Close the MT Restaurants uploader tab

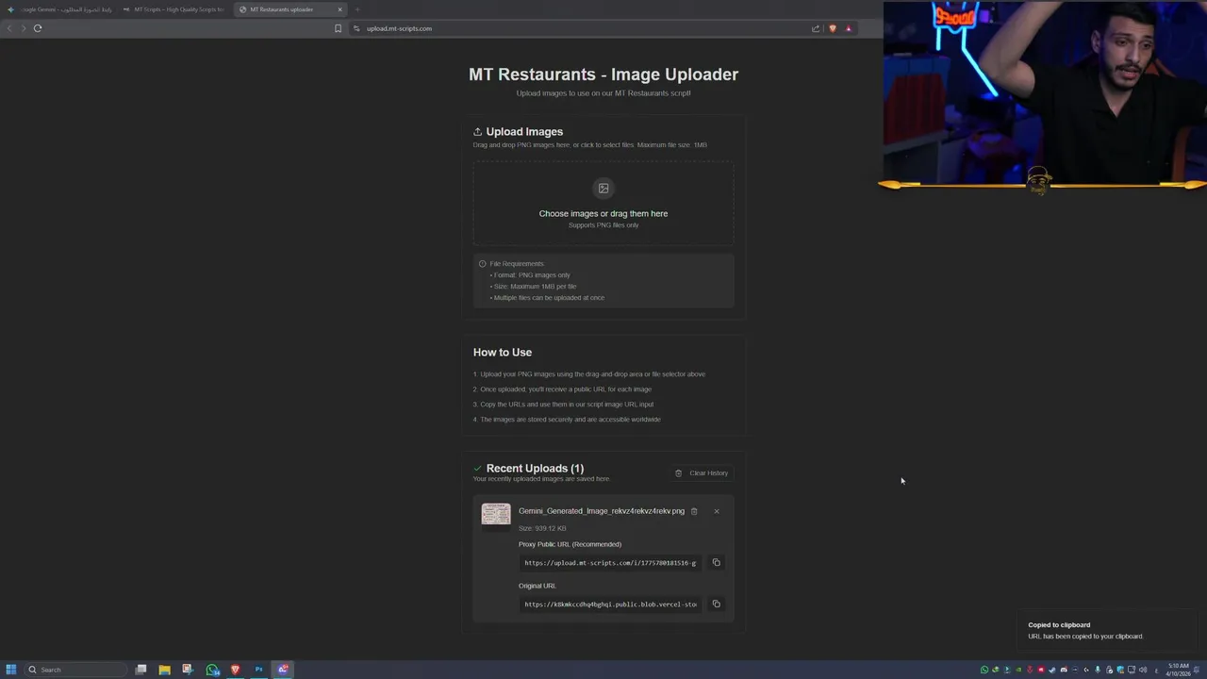340,9
